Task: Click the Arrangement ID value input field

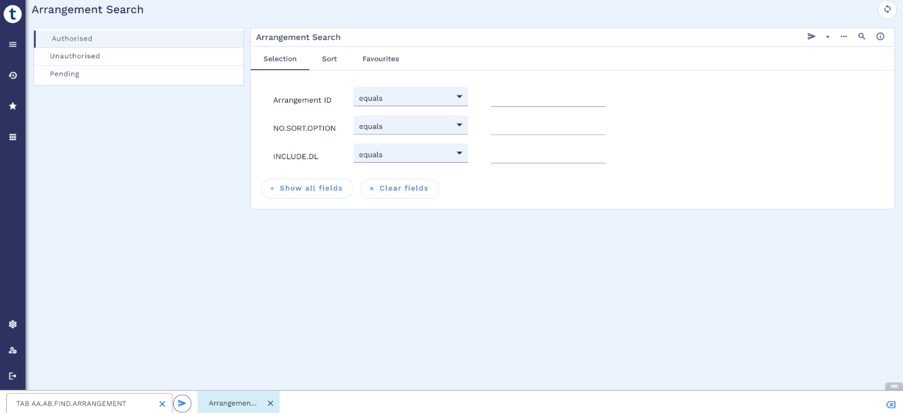Action: click(x=548, y=99)
